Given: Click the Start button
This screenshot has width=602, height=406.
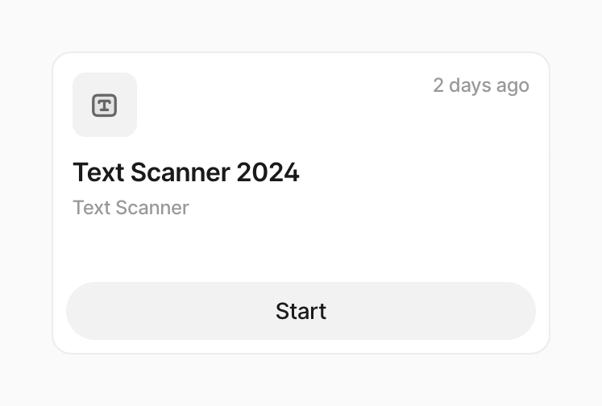Looking at the screenshot, I should [301, 311].
